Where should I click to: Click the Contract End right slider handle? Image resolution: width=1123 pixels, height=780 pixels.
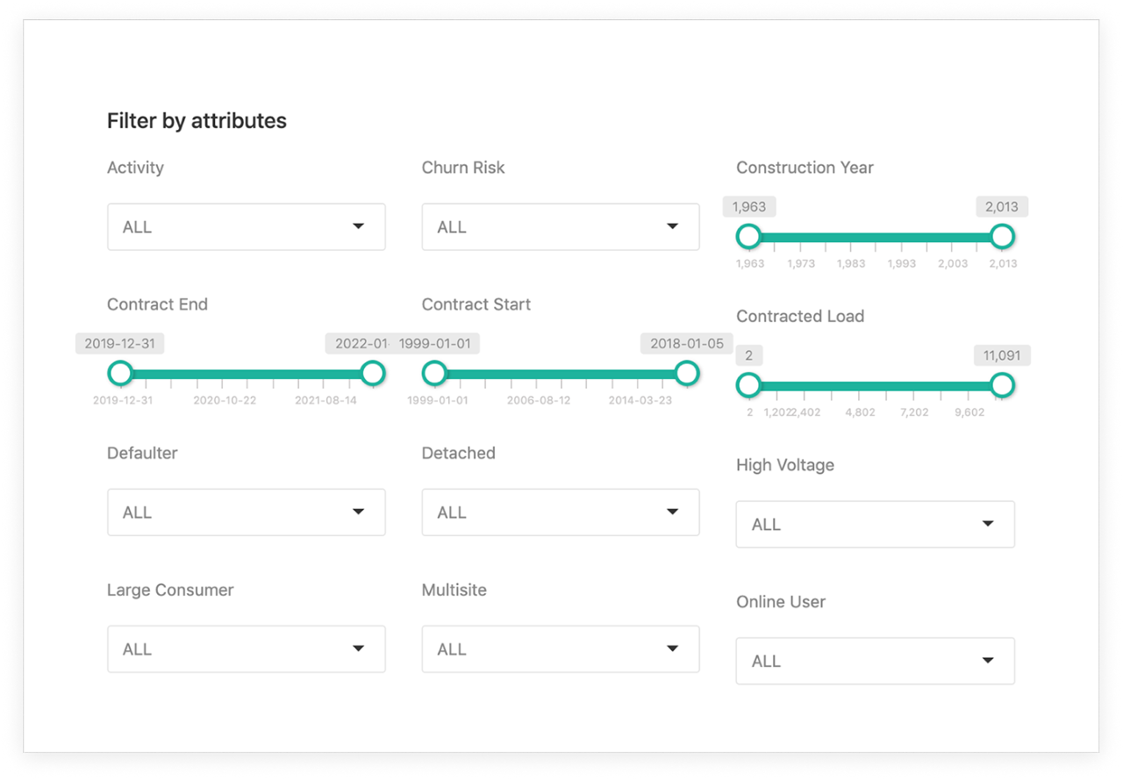(x=373, y=373)
